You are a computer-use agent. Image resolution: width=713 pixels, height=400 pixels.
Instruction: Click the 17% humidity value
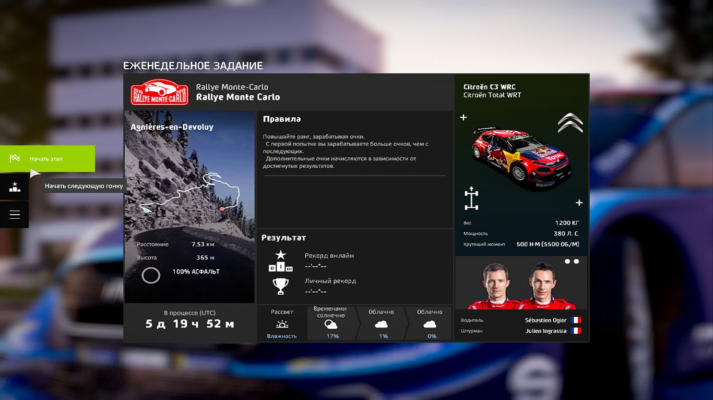click(332, 336)
